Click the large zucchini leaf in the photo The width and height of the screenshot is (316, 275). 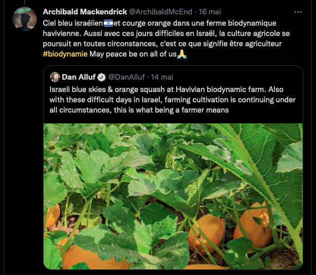(252, 161)
